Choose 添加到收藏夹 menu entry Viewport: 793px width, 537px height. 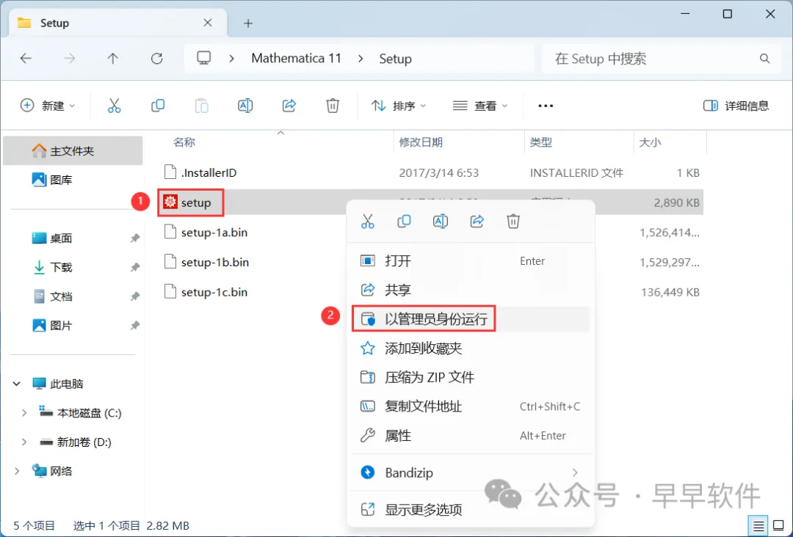(x=471, y=348)
